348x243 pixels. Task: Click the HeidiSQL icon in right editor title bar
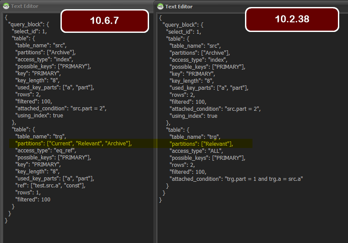160,7
